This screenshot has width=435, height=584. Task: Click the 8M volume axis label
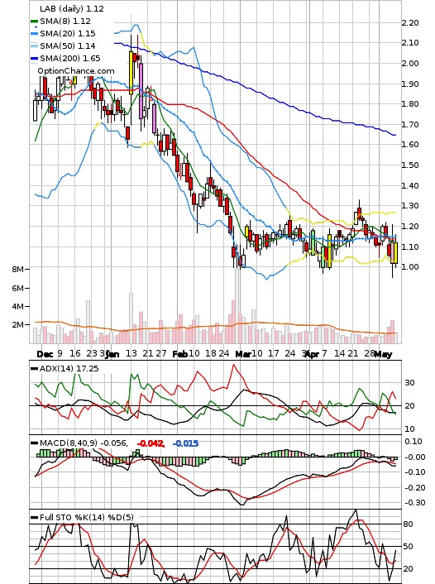pos(18,269)
